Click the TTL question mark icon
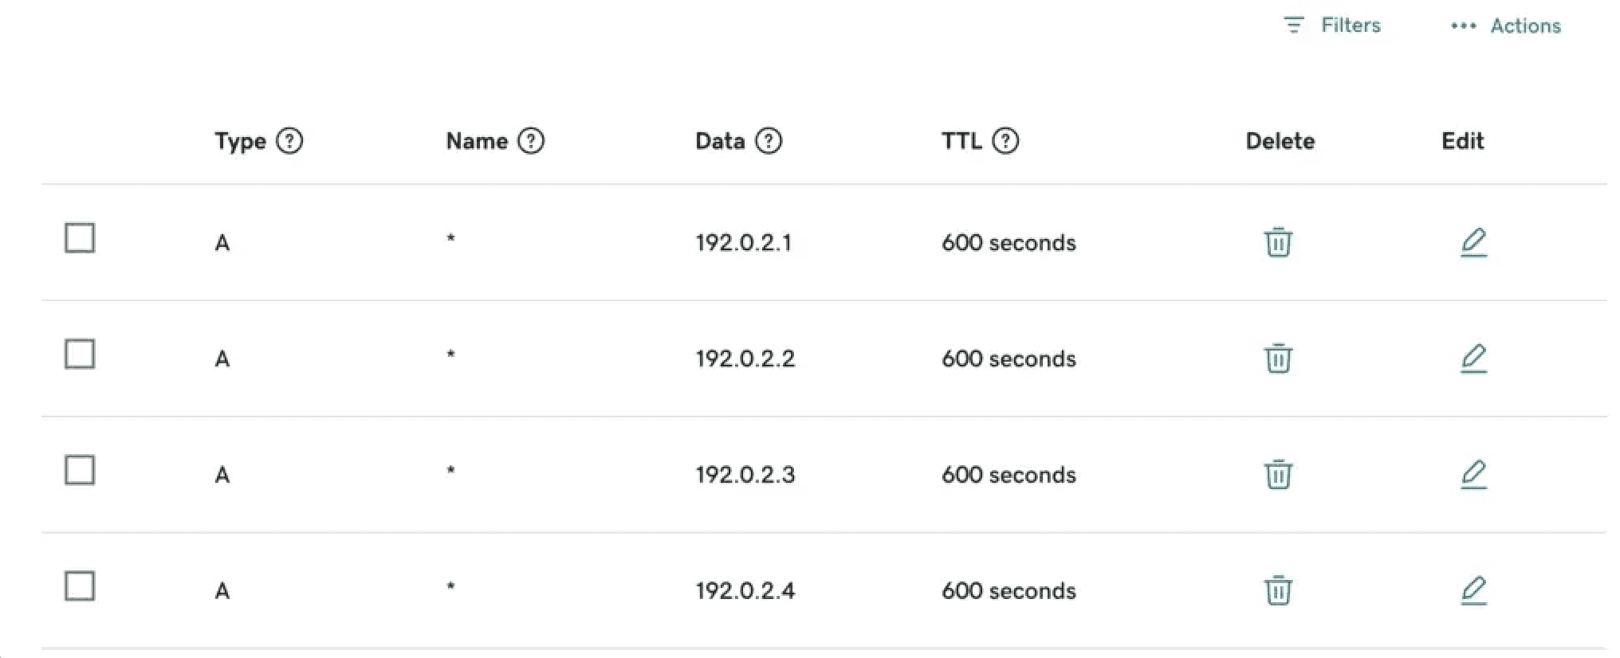The image size is (1620, 658). [x=1005, y=141]
